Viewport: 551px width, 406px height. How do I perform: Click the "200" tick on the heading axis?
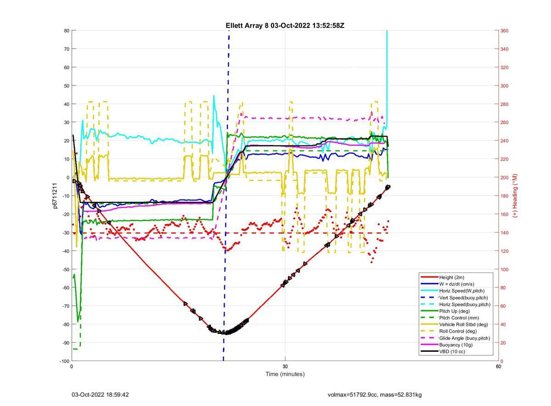pos(504,178)
